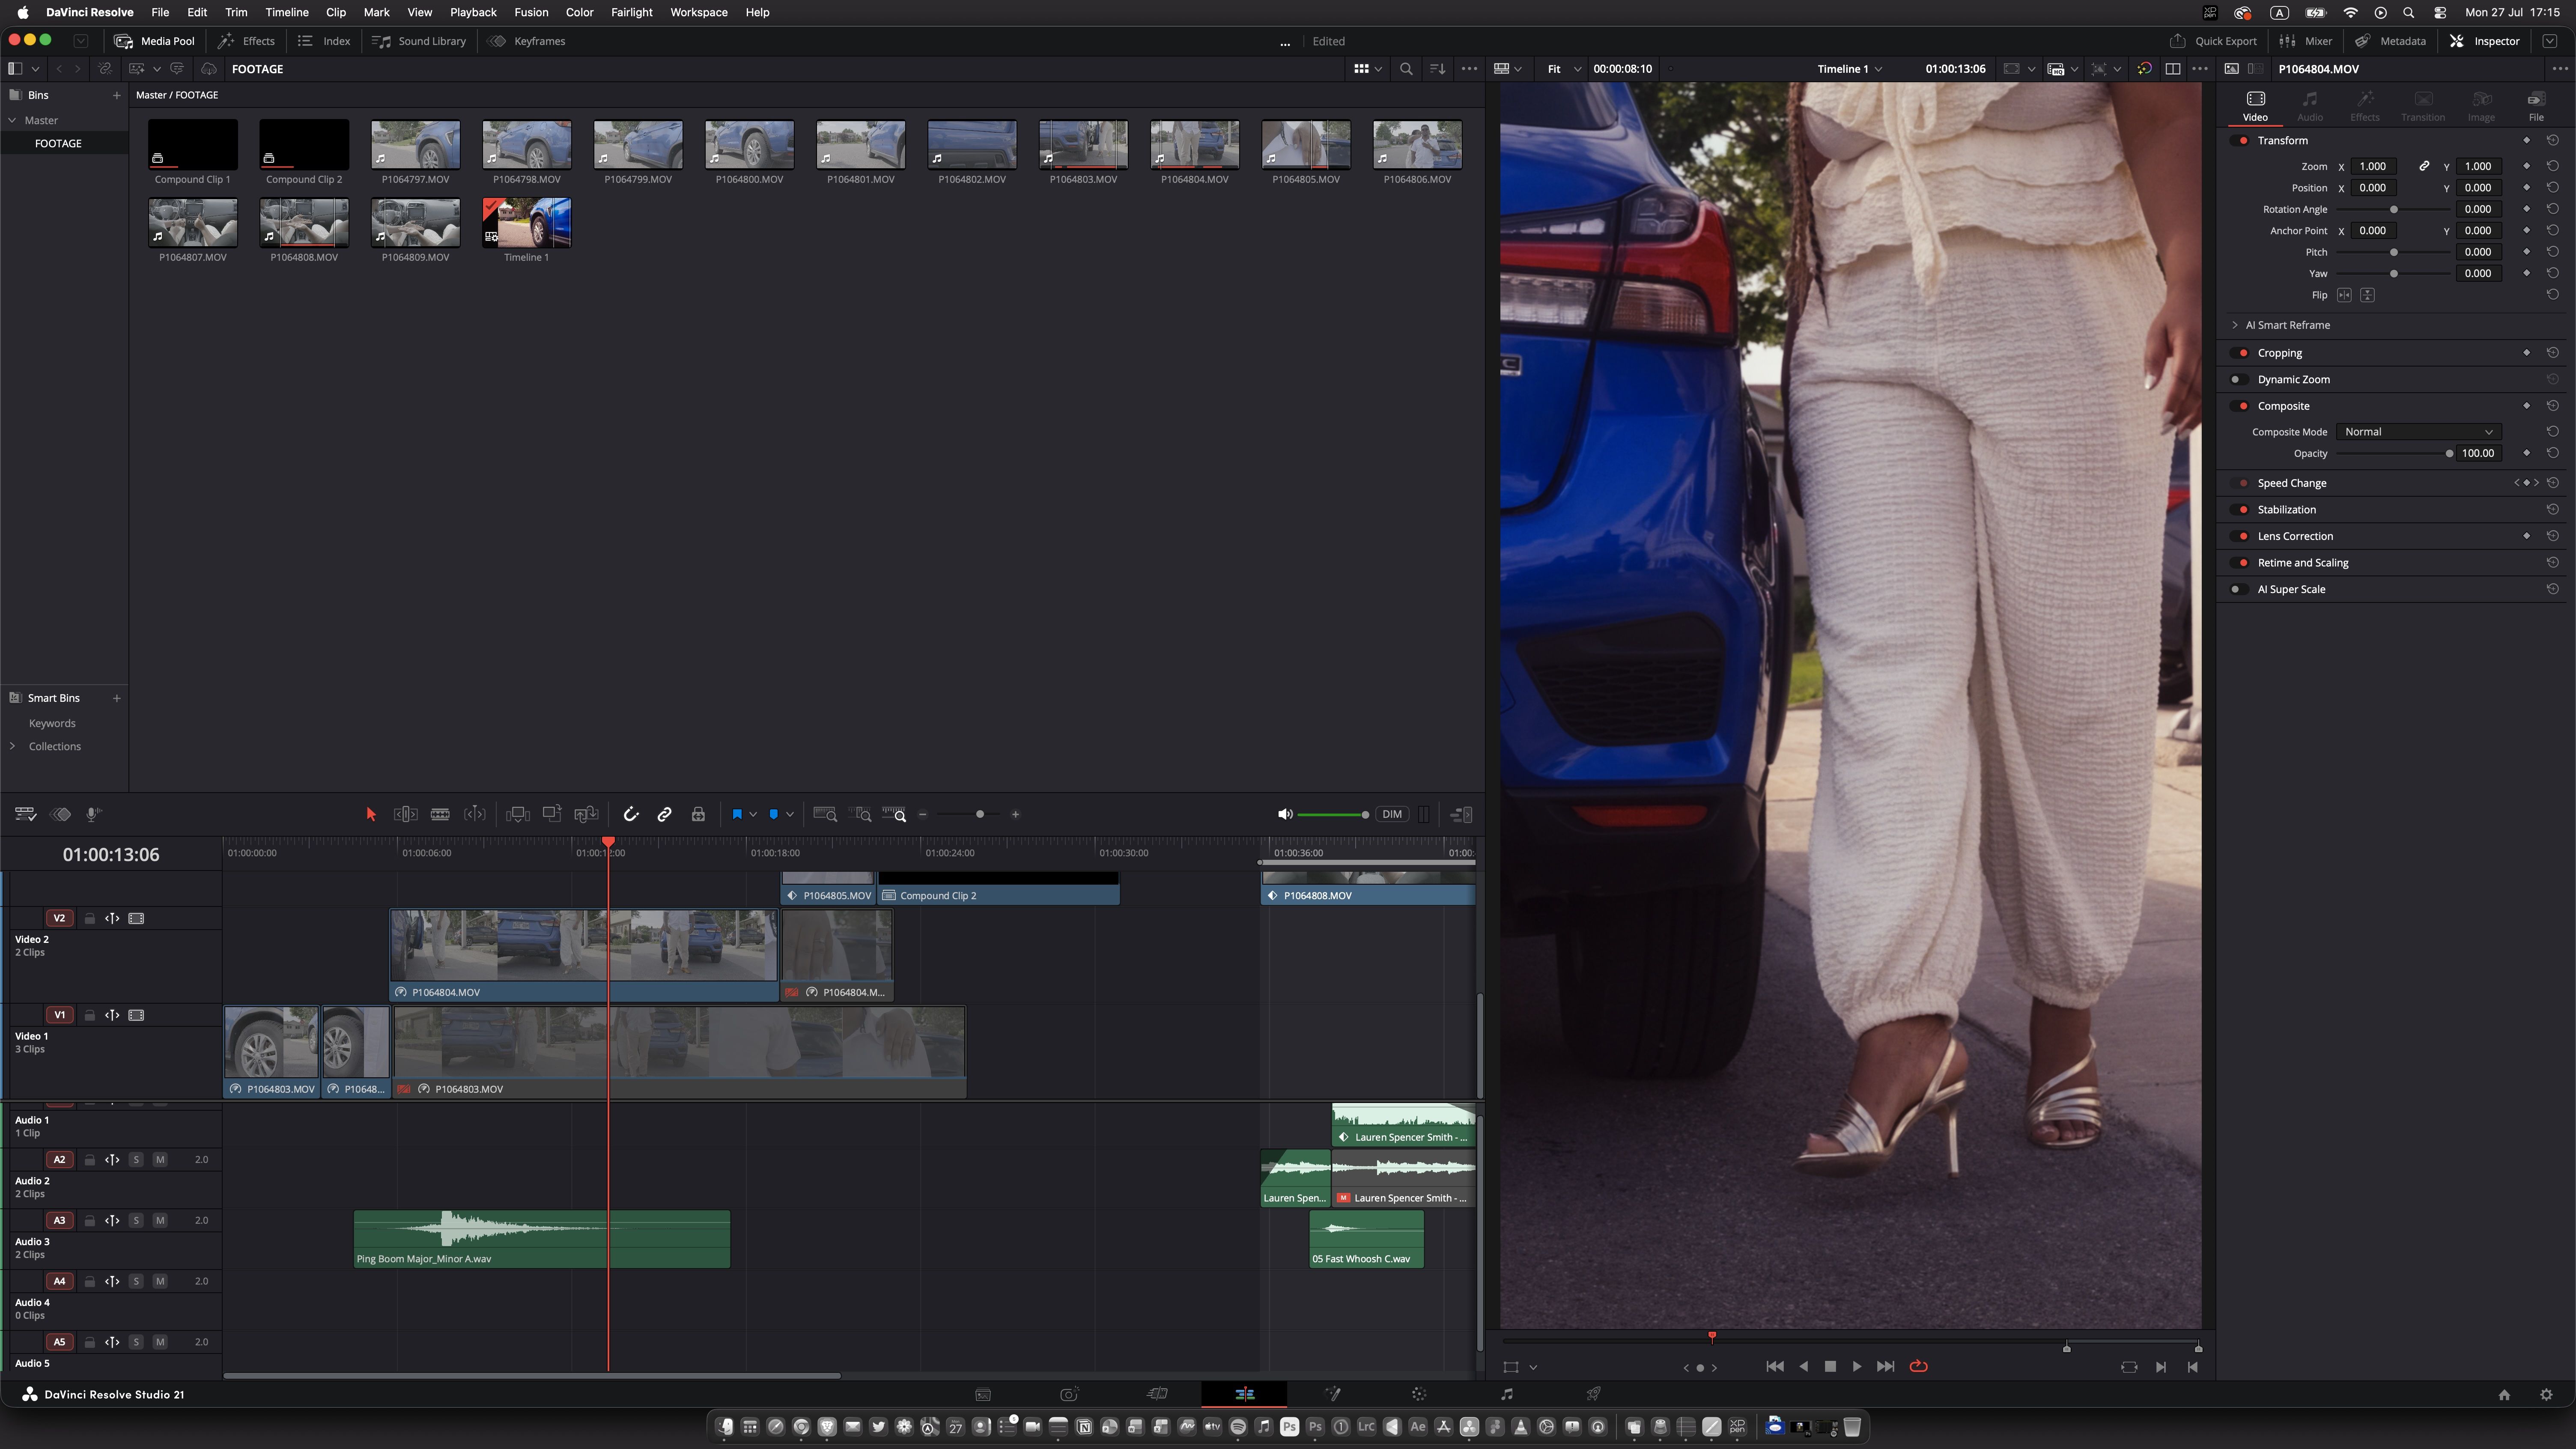This screenshot has width=2576, height=1449.
Task: Enable the Dynamic Zoom toggle
Action: click(2238, 380)
